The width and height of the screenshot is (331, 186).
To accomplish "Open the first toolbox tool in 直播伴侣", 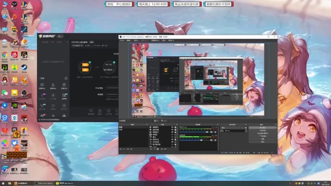I will coord(42,86).
